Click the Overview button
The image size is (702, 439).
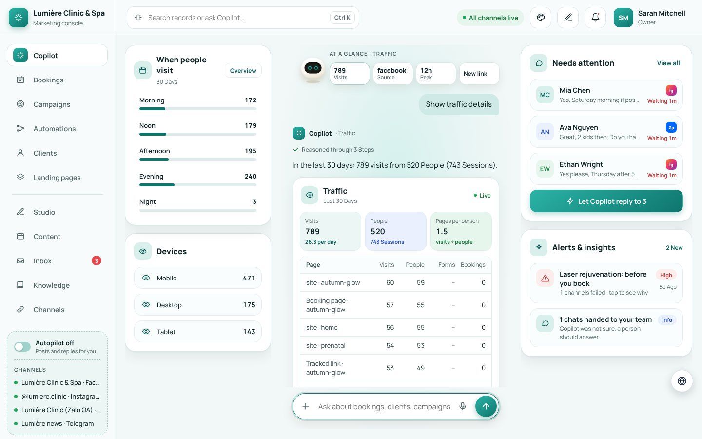pyautogui.click(x=243, y=70)
